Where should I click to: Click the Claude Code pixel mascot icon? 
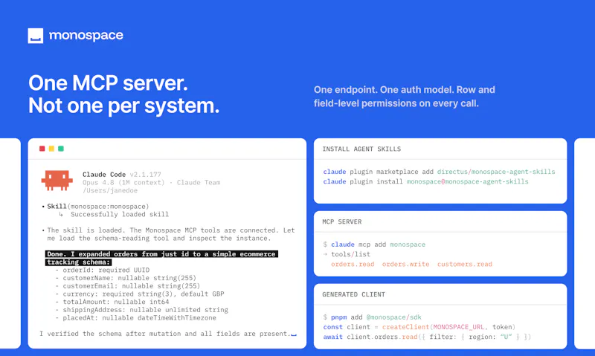pyautogui.click(x=57, y=180)
